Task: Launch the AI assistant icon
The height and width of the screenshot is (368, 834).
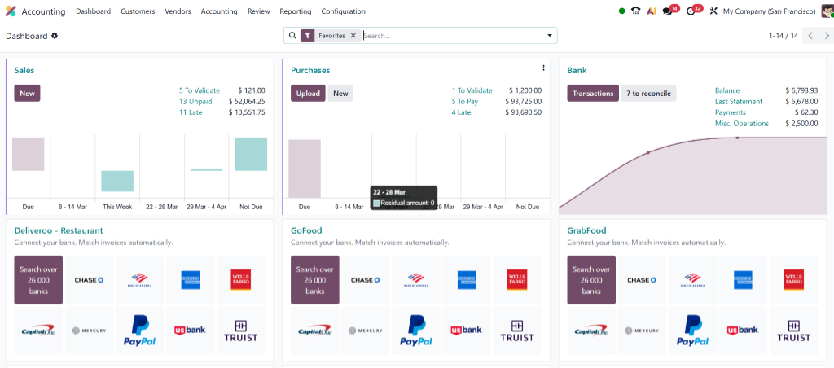Action: tap(652, 11)
